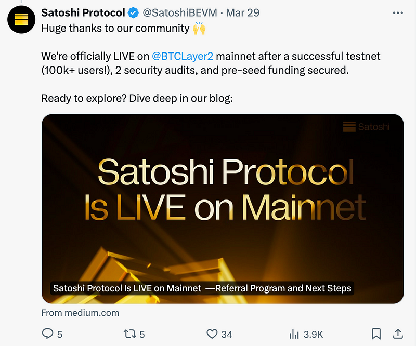Bookmark this tweet

tap(376, 334)
